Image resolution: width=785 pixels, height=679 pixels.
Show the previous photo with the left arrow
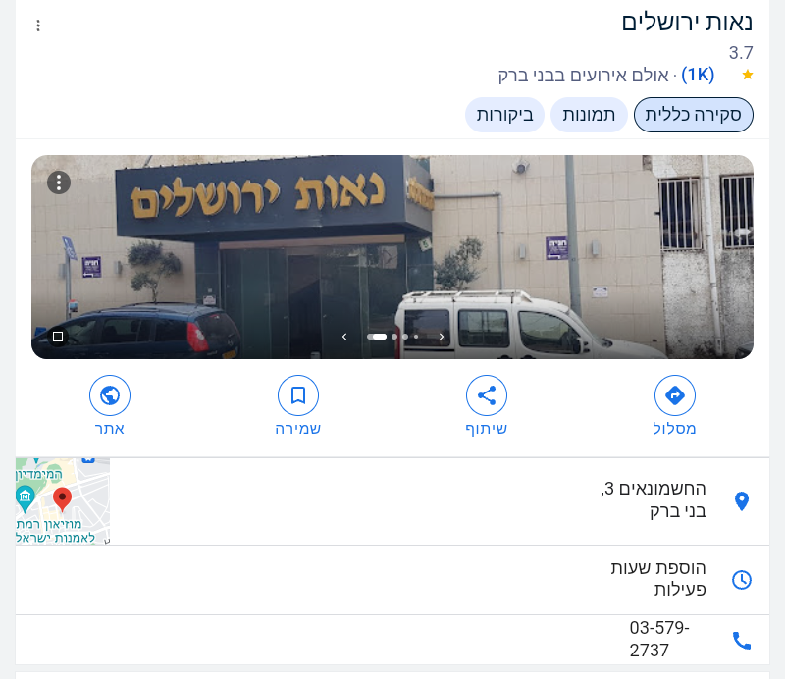[x=344, y=337]
